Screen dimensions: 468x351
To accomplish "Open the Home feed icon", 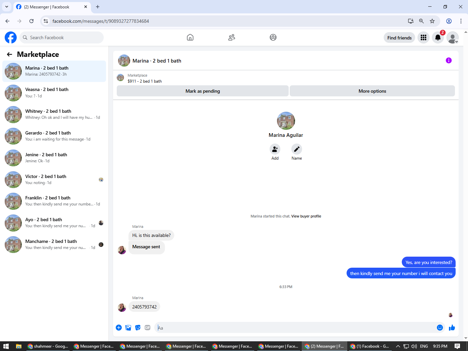I will click(190, 37).
